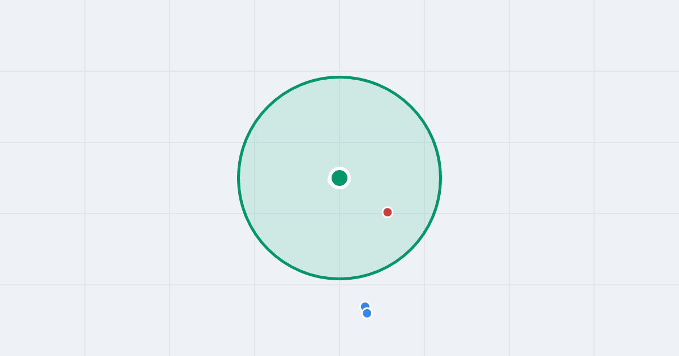Screen dimensions: 679x356
Task: Click the white ring around the green center dot
Action: pyautogui.click(x=339, y=168)
